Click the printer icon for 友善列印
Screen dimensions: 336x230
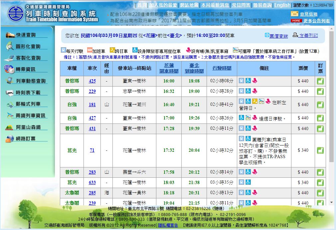click(x=295, y=35)
